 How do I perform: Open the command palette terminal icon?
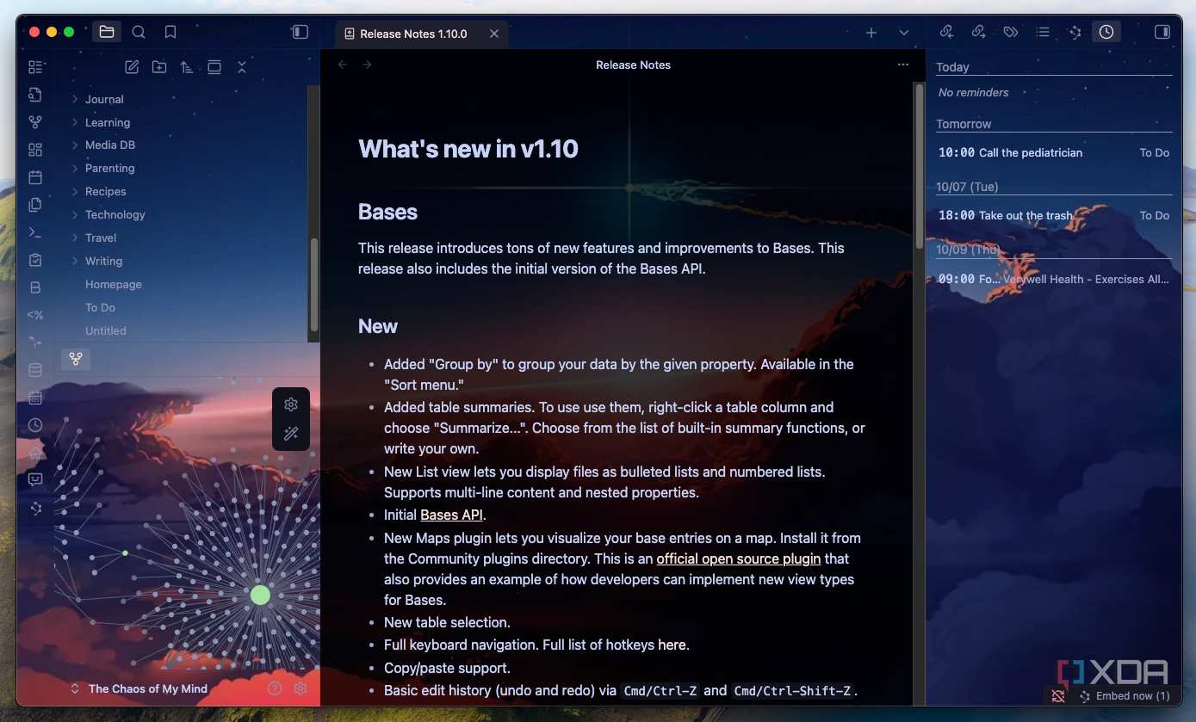(35, 232)
